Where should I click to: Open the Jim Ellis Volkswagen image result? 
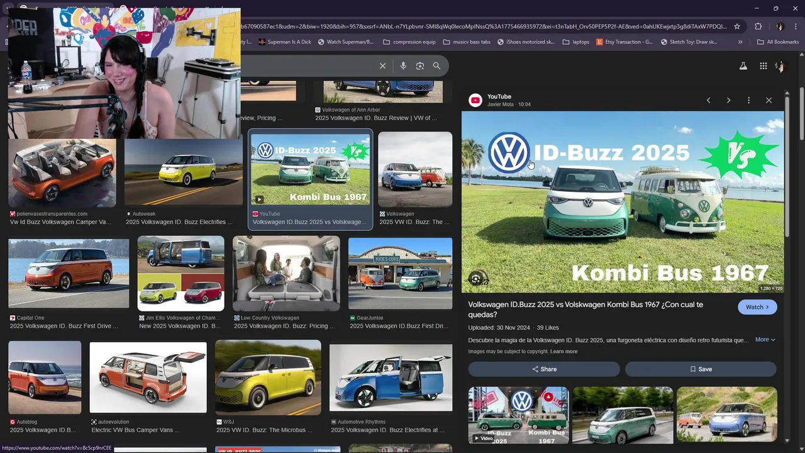(181, 273)
